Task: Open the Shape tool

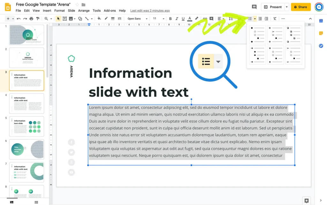Action: (x=80, y=19)
